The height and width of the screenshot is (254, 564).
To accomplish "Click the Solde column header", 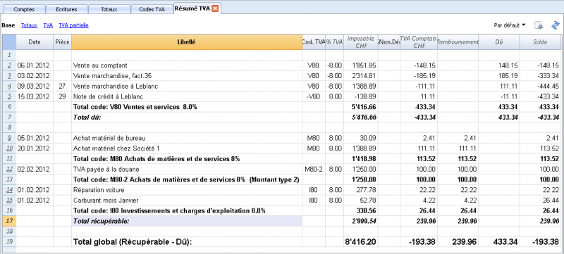I will point(540,42).
